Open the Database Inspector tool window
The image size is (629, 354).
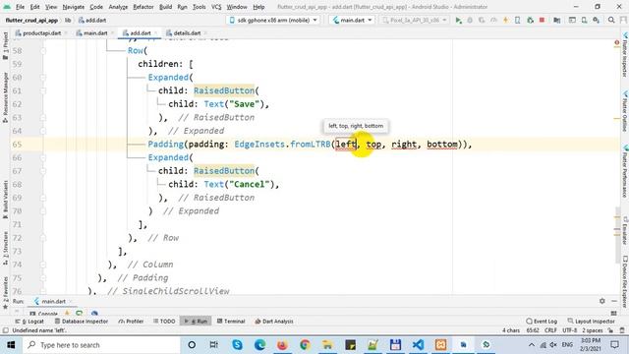(82, 322)
